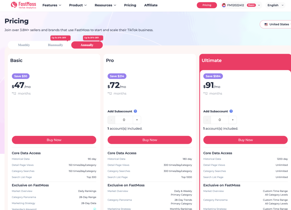Click Daily Rankings in the Basic plan
This screenshot has height=210, width=291.
87,191
